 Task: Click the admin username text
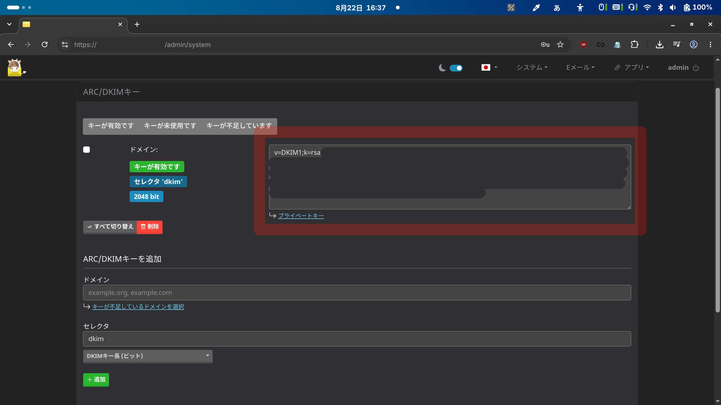pyautogui.click(x=678, y=68)
